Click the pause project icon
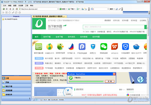 [x=7, y=13]
